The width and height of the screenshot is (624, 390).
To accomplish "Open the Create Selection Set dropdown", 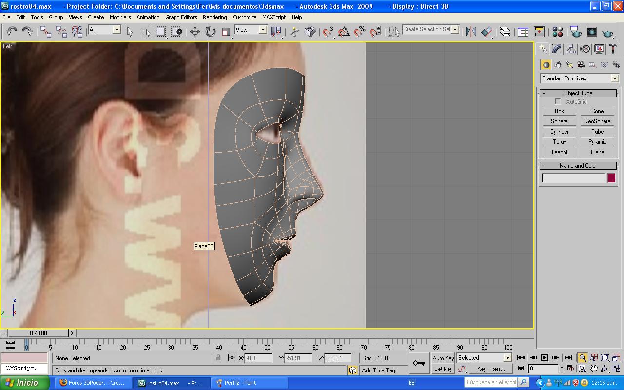I will pos(430,29).
